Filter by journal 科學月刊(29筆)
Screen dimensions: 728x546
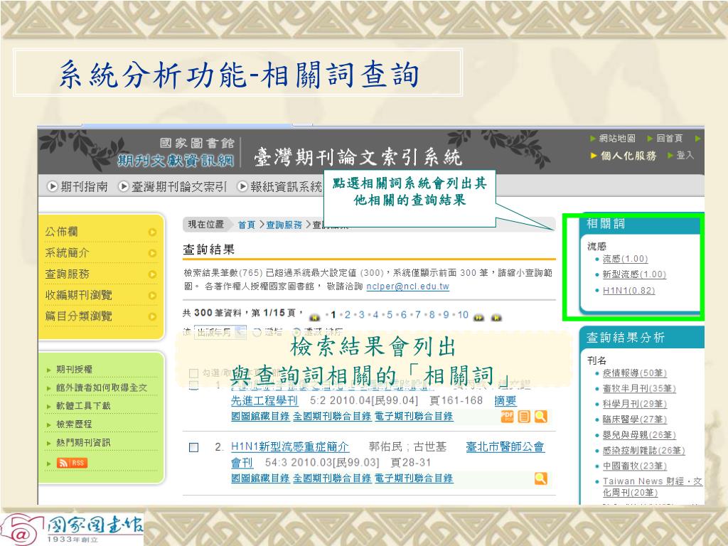634,404
